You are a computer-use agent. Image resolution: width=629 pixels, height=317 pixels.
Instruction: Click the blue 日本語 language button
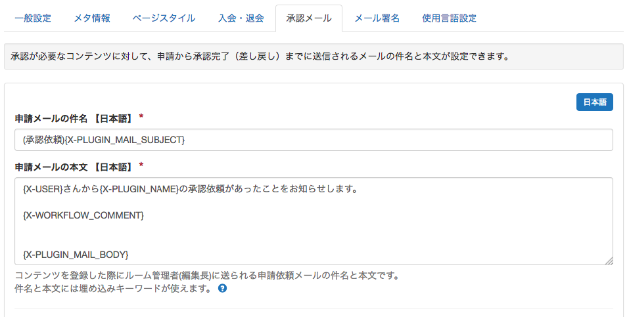click(595, 102)
